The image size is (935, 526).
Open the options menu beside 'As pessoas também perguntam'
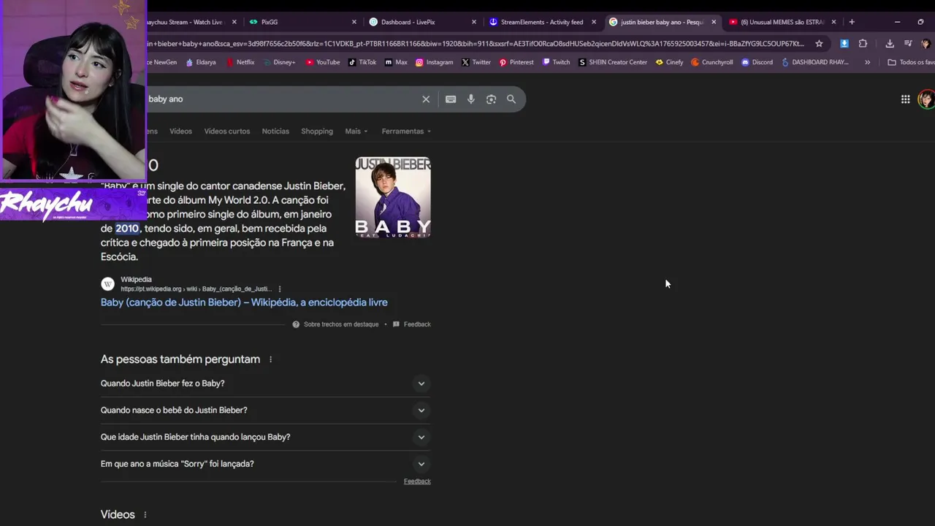pos(270,359)
